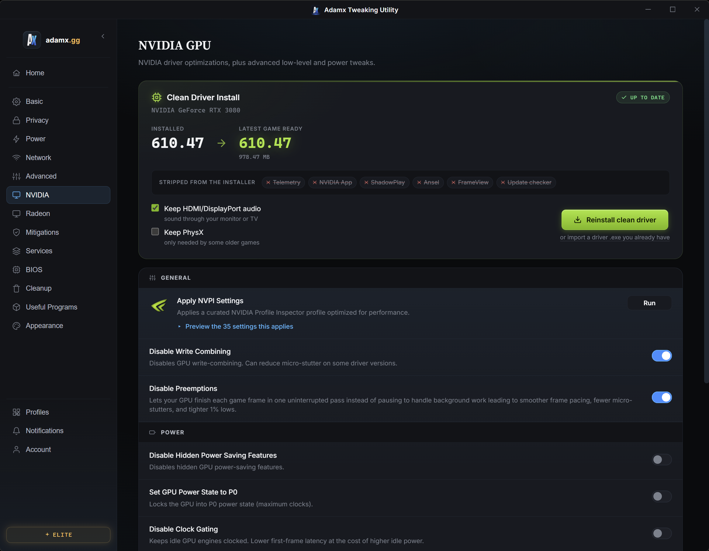This screenshot has height=551, width=709.
Task: Click the NVIDIA App stripped tag
Action: (332, 183)
